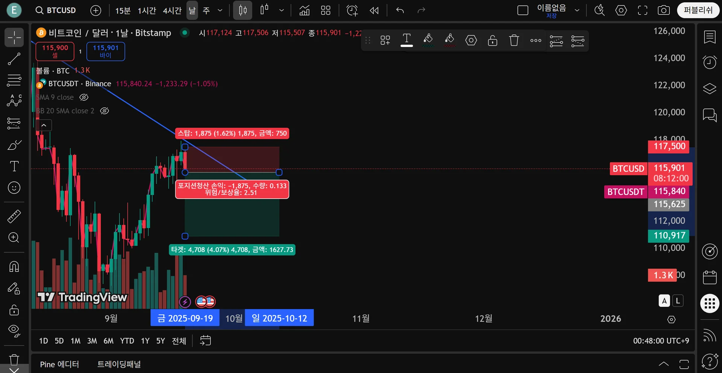Select the brush drawing tool
The width and height of the screenshot is (722, 373).
pyautogui.click(x=14, y=145)
